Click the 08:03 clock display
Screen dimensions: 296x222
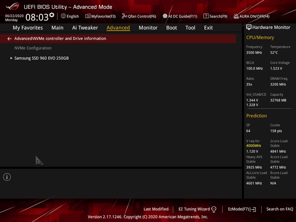37,17
